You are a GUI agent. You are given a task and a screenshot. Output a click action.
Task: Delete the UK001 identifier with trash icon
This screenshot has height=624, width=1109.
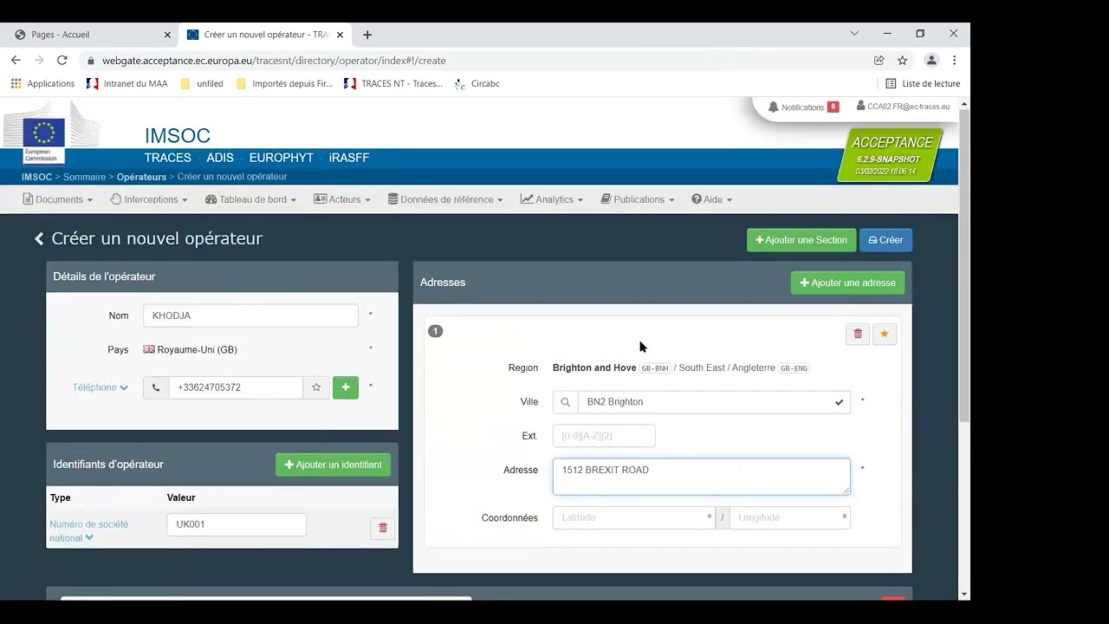pos(383,528)
